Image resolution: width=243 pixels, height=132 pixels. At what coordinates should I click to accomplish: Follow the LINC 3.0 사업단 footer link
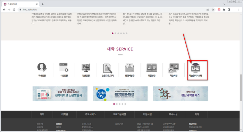tap(143, 127)
